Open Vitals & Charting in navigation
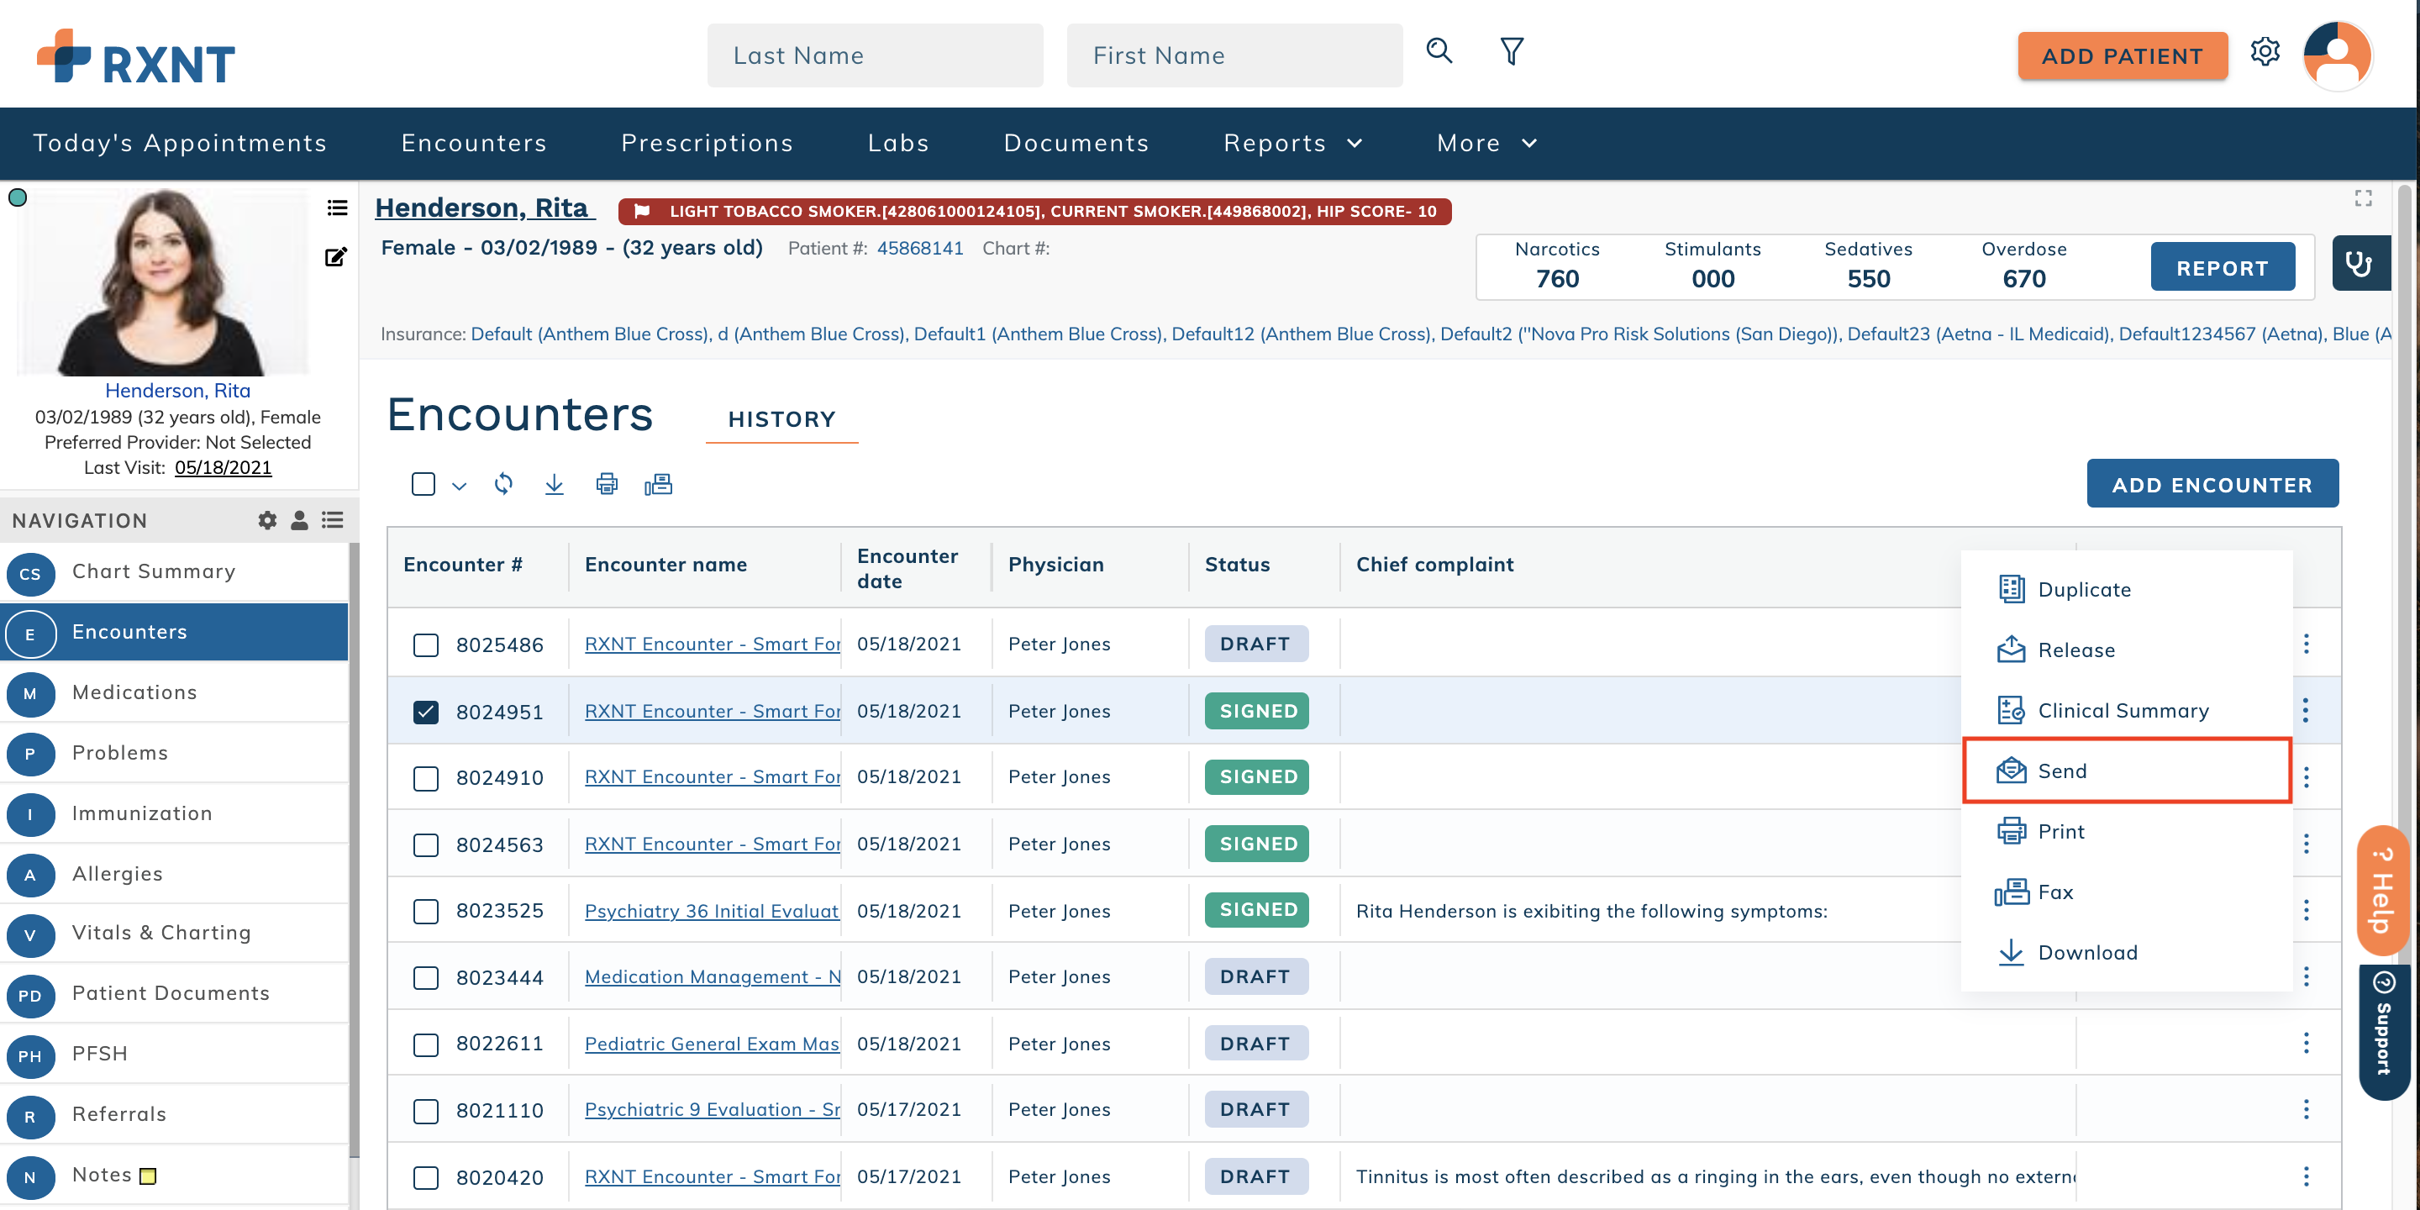Image resolution: width=2420 pixels, height=1210 pixels. (176, 933)
